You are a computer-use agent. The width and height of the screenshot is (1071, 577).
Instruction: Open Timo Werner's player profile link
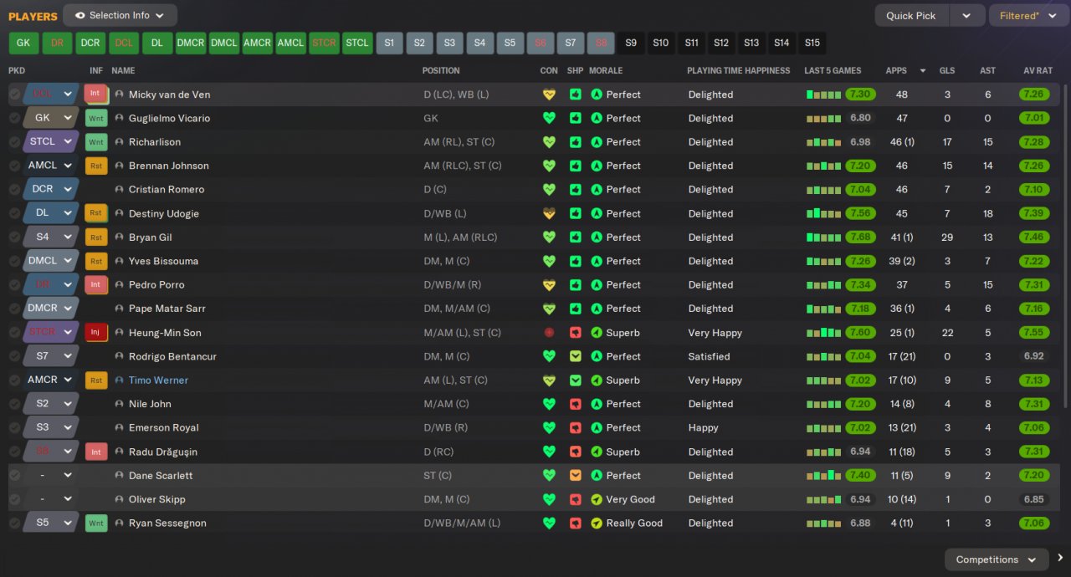(158, 380)
